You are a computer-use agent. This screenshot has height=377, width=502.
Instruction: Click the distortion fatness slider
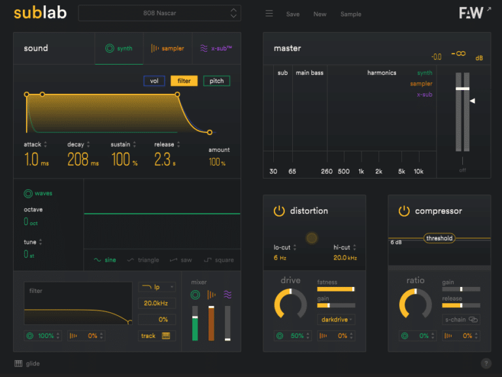pyautogui.click(x=336, y=288)
